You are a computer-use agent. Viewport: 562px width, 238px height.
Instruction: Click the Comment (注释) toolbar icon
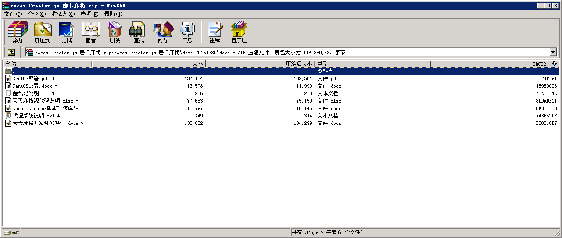point(215,32)
